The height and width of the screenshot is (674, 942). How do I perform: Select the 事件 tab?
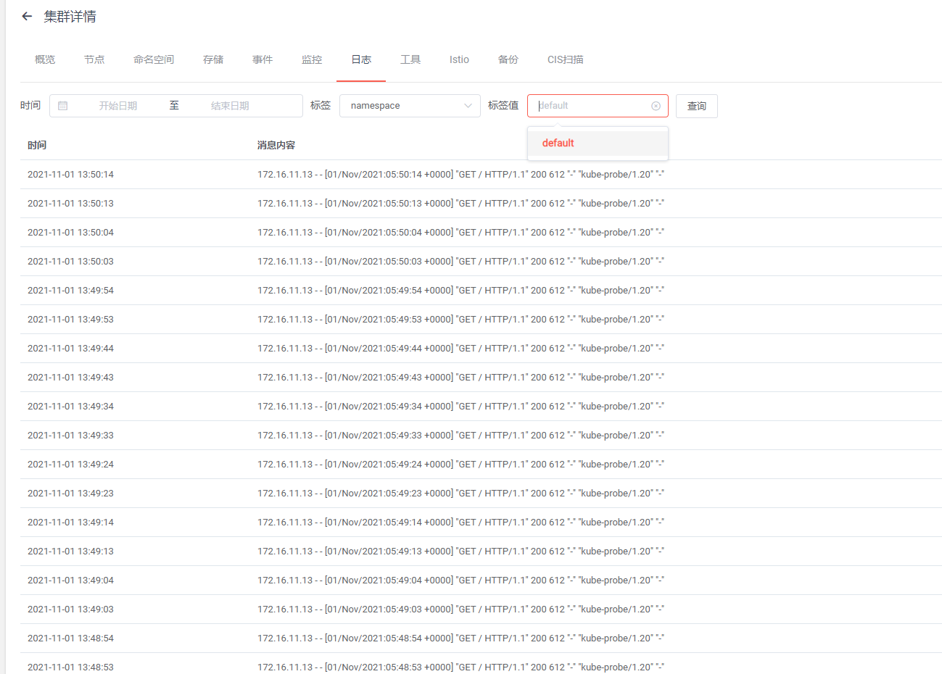(262, 59)
